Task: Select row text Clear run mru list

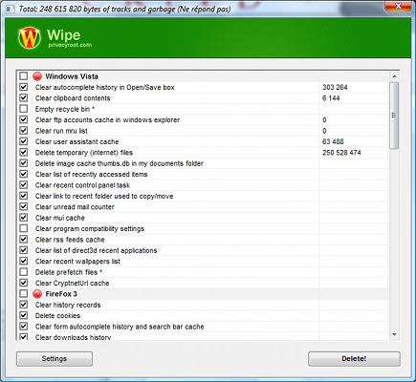Action: pyautogui.click(x=61, y=131)
